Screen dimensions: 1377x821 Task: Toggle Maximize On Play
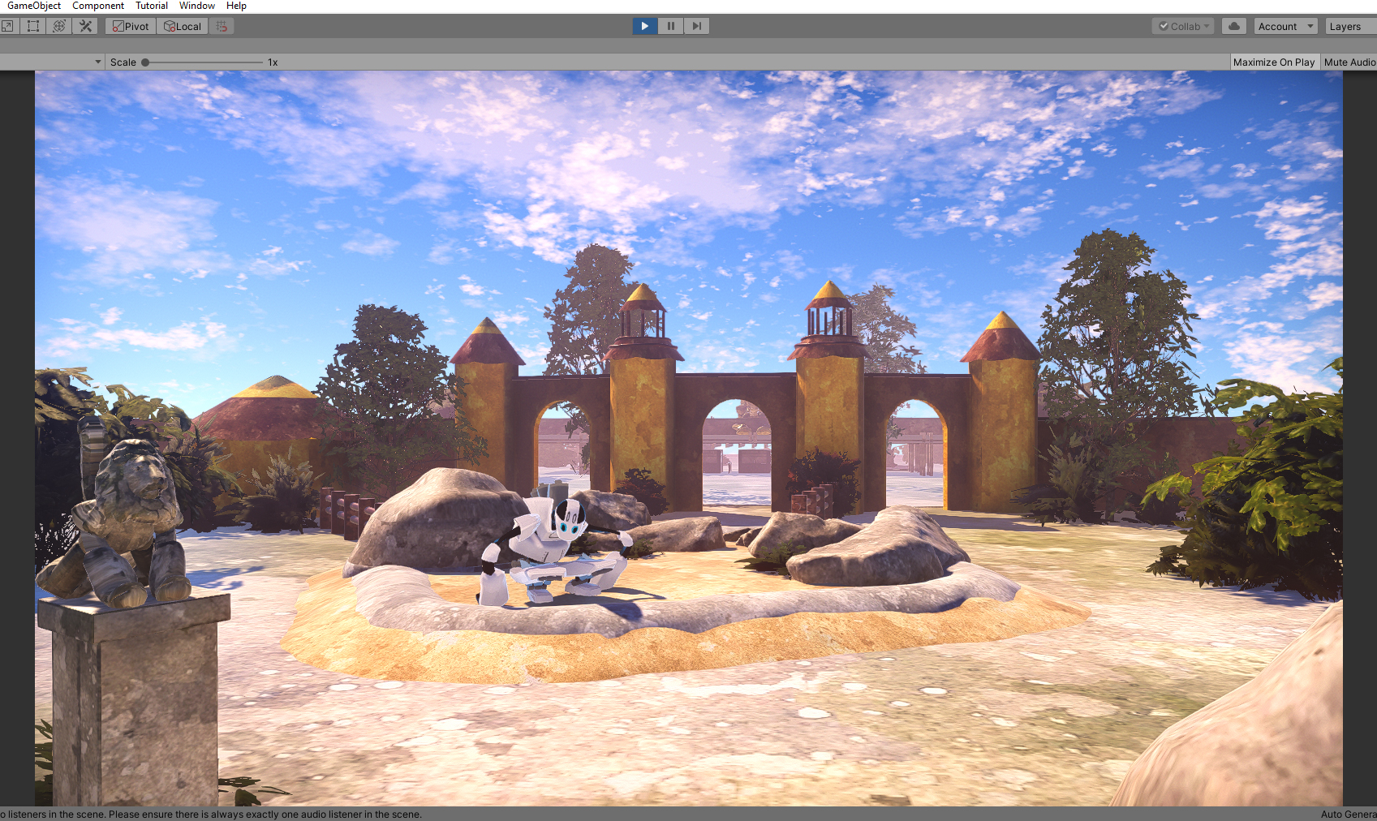point(1274,62)
